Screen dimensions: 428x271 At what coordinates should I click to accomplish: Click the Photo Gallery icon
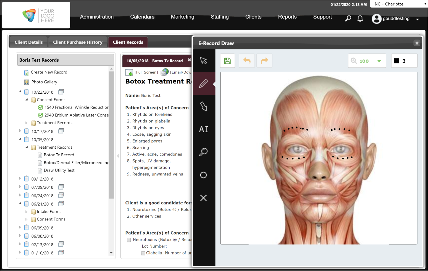[x=27, y=82]
